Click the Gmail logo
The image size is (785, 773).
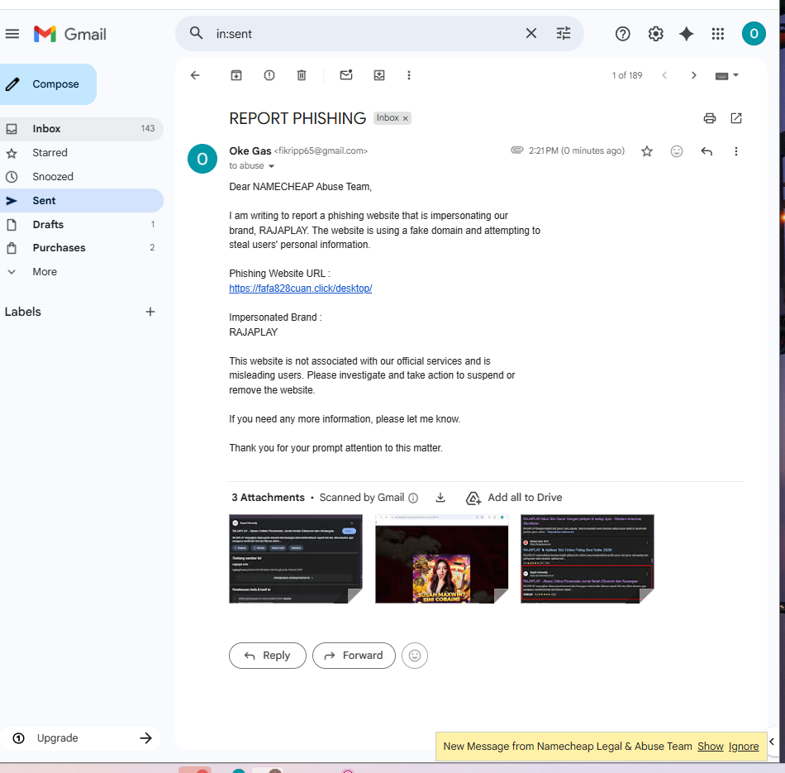click(70, 34)
